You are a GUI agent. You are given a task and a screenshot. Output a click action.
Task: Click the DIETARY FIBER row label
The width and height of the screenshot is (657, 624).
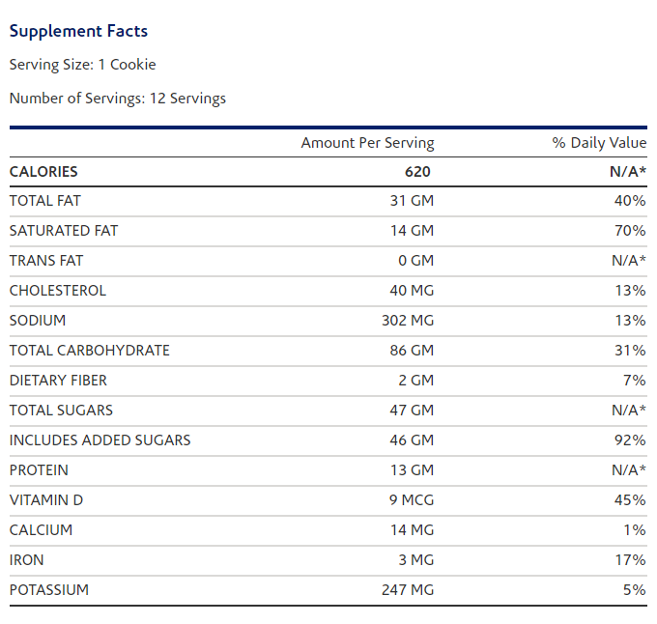point(58,381)
